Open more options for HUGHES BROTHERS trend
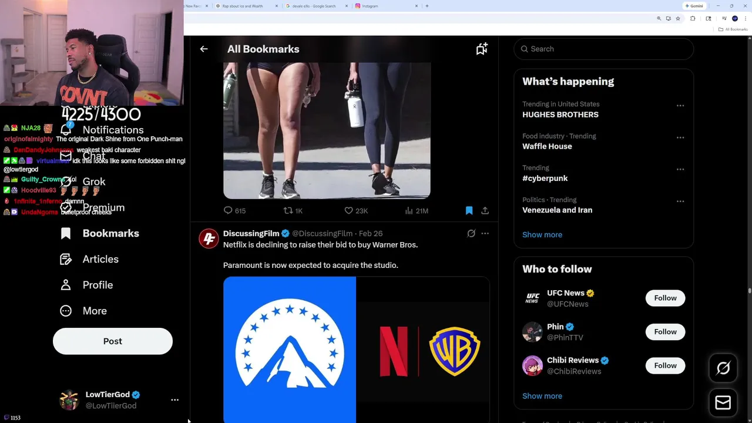Screen dimensions: 752x423 (680, 106)
